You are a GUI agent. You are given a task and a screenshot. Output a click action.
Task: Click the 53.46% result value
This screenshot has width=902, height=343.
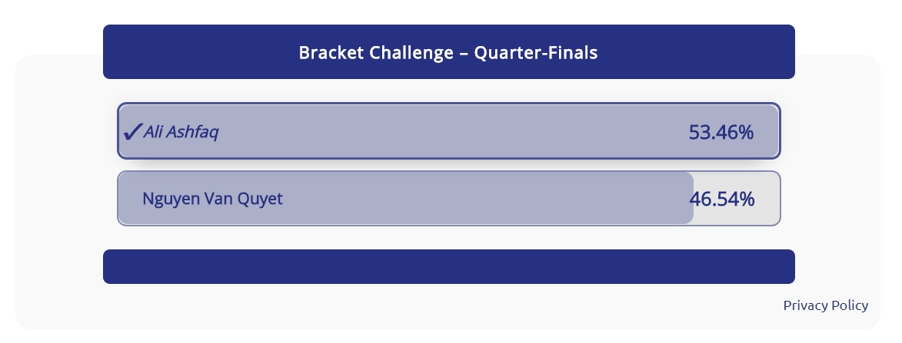[x=721, y=132]
